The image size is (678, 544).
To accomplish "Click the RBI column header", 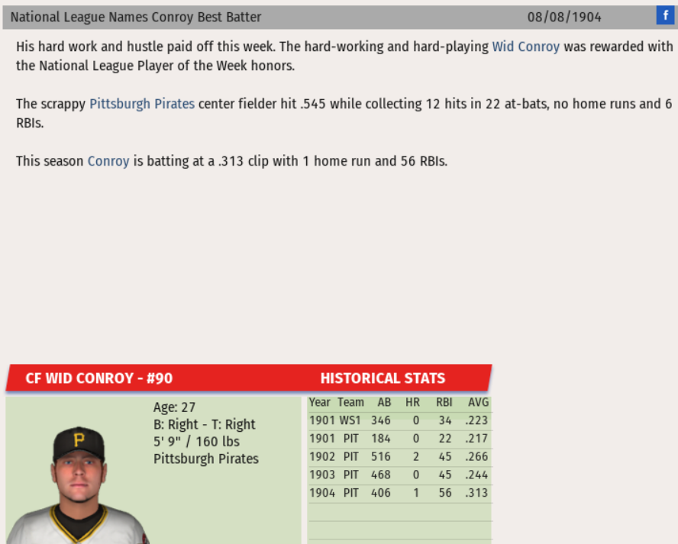I will coord(444,402).
